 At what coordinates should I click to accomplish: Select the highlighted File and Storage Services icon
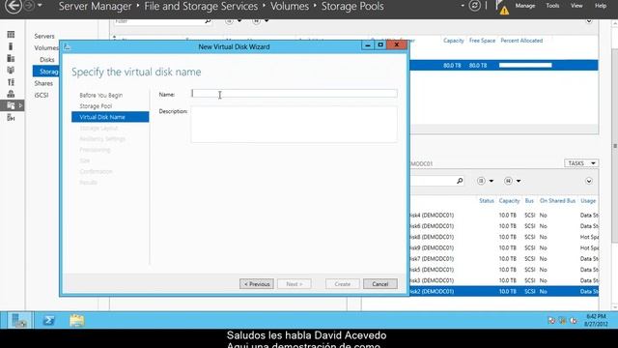[x=11, y=105]
